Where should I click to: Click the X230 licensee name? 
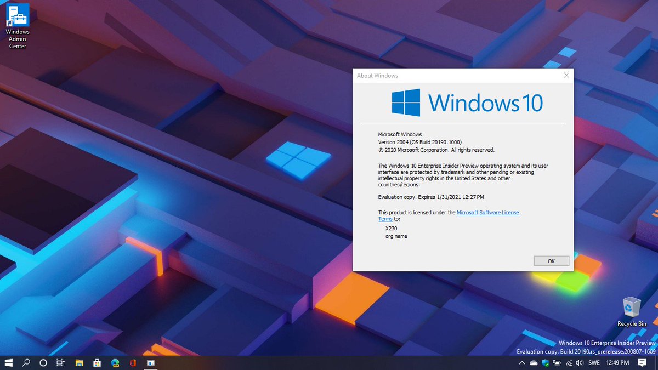pyautogui.click(x=392, y=228)
